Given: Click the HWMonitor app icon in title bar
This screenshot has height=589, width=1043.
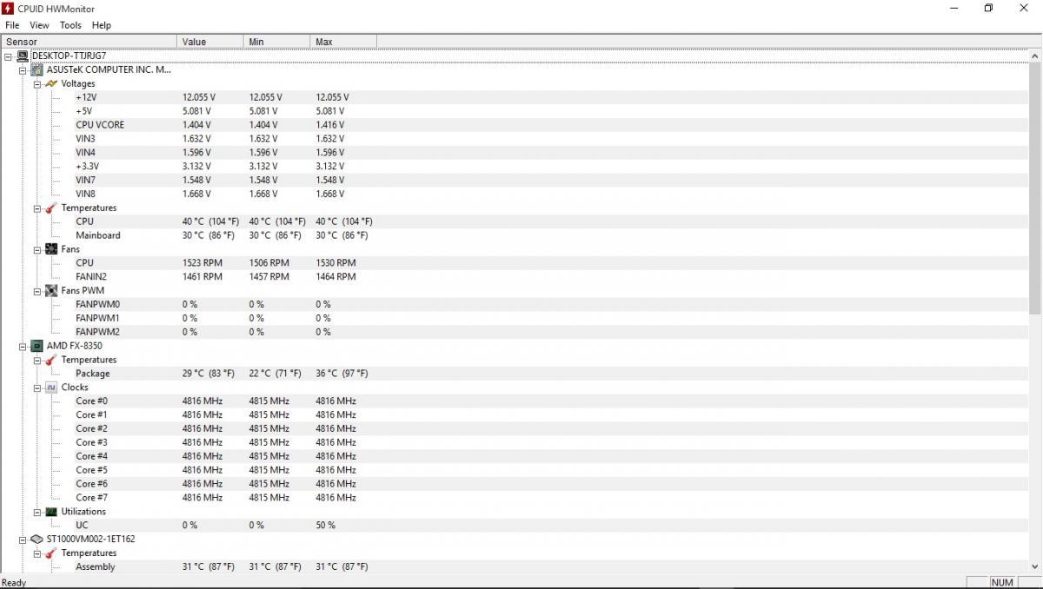Looking at the screenshot, I should click(8, 9).
